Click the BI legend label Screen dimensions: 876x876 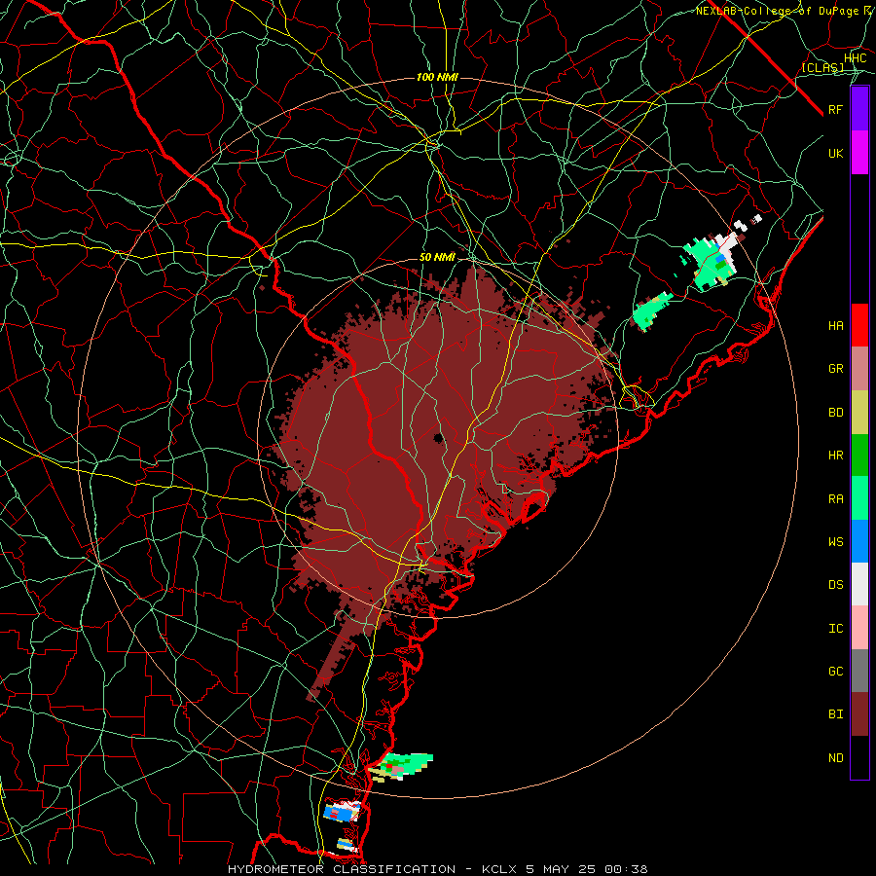click(836, 714)
